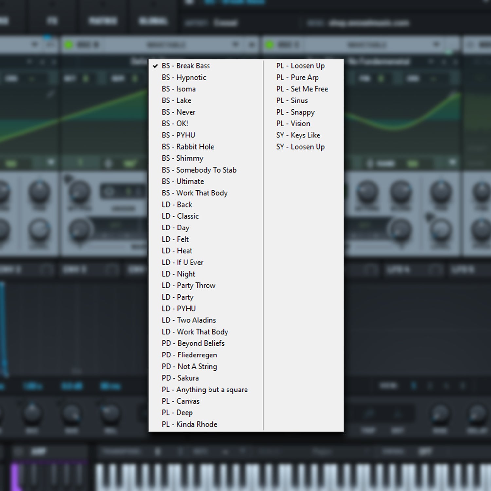Pick the SY - Keys Like preset
This screenshot has width=491, height=491.
298,135
